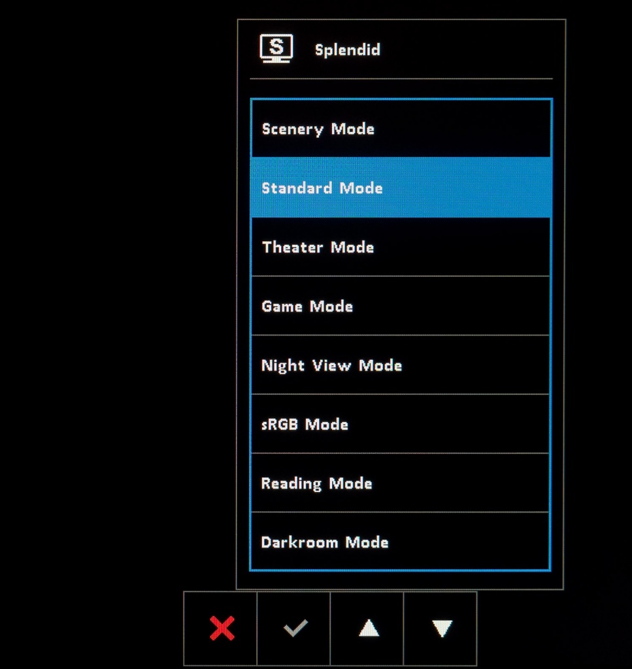Switch to Reading Mode
Viewport: 632px width, 669px height.
coord(401,483)
